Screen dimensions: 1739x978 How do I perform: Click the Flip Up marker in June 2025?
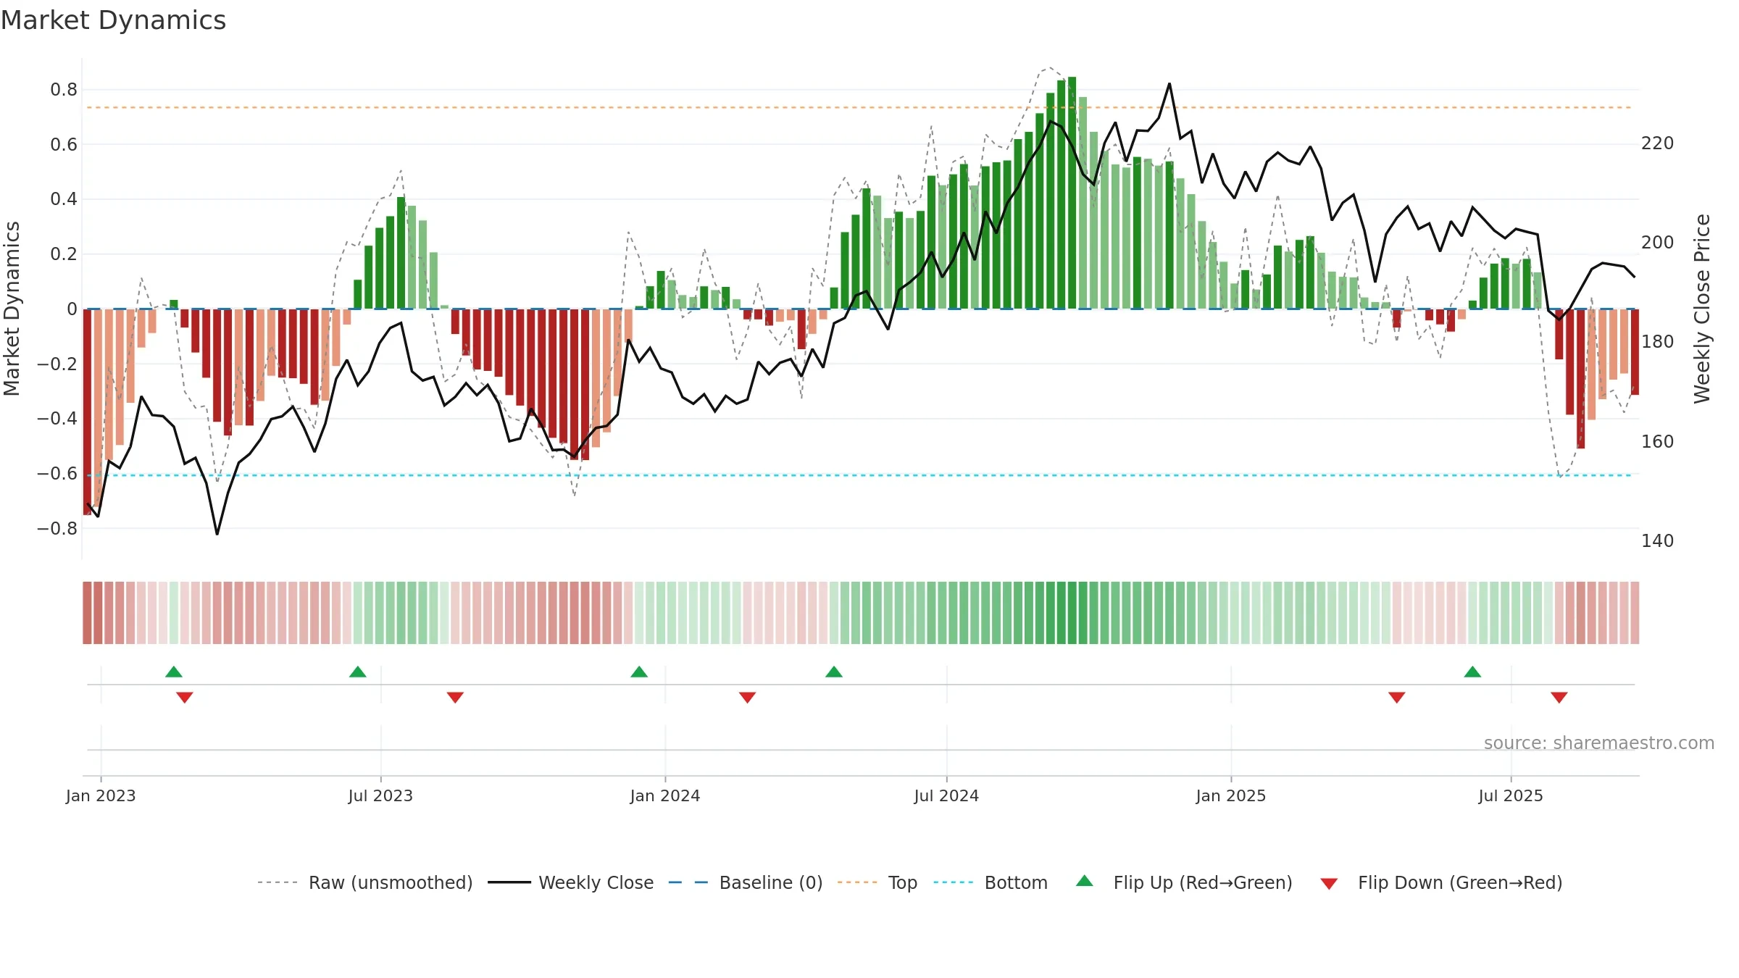point(1472,672)
